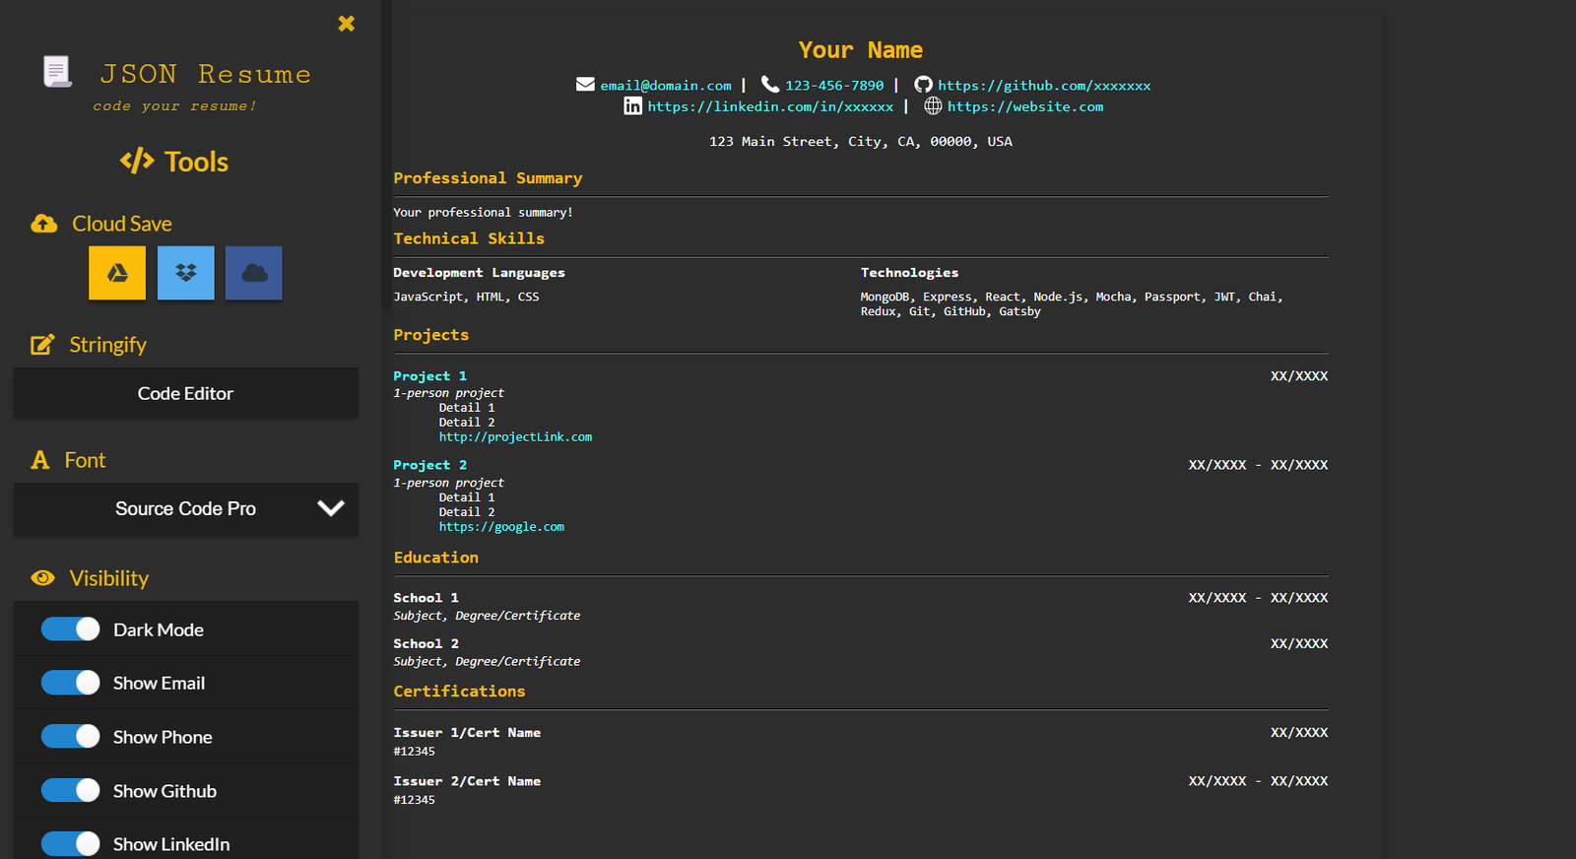Toggle Show Github switch

click(71, 791)
